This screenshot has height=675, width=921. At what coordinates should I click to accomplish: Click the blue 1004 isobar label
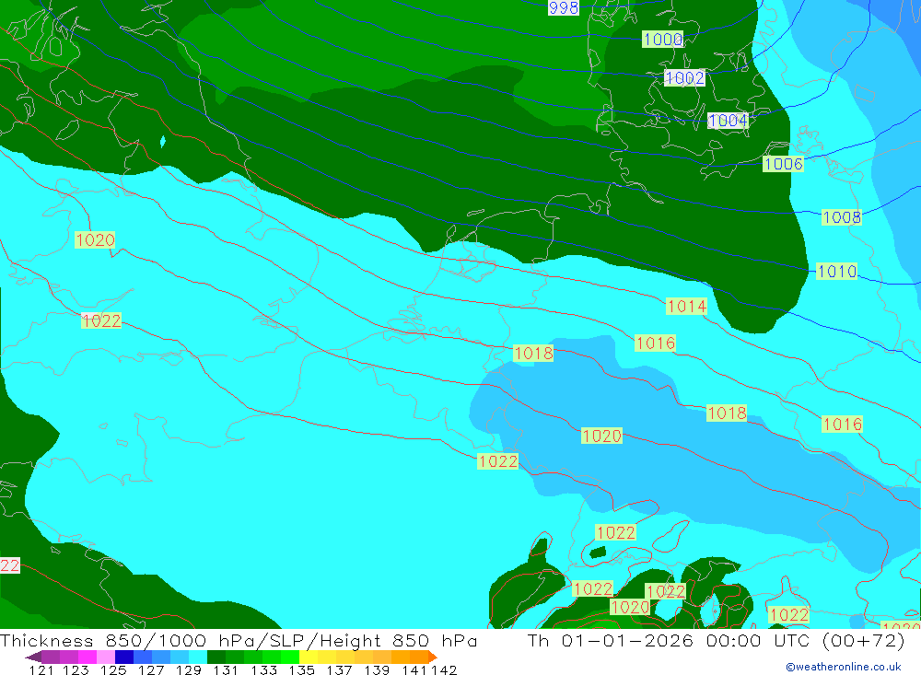(x=728, y=121)
